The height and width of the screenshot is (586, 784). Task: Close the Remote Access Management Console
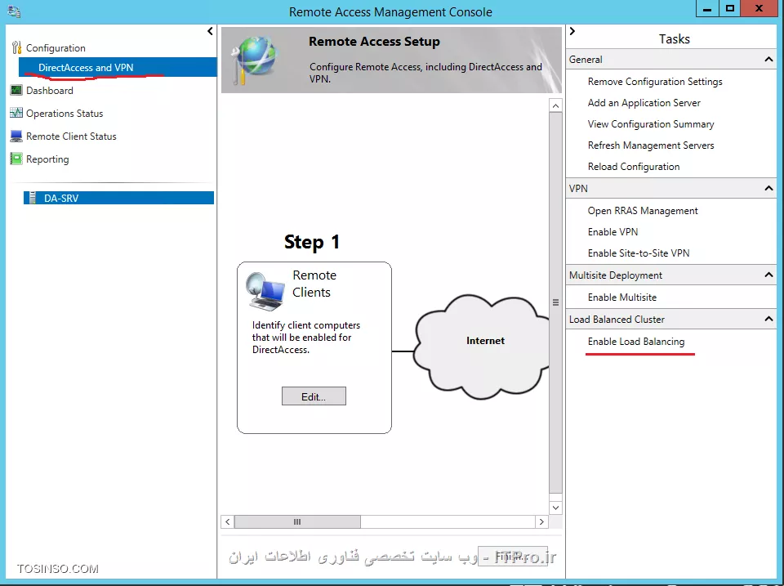point(759,8)
